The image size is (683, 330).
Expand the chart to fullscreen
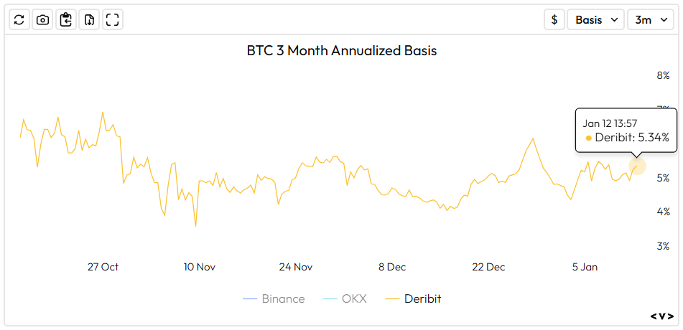coord(112,19)
